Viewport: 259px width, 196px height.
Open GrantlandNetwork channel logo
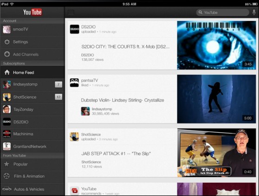pos(7,147)
